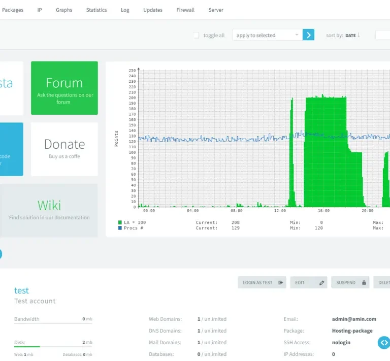Click the lock icon on the SUSPEND button
Viewport: 390px width, 361px height.
click(x=364, y=283)
